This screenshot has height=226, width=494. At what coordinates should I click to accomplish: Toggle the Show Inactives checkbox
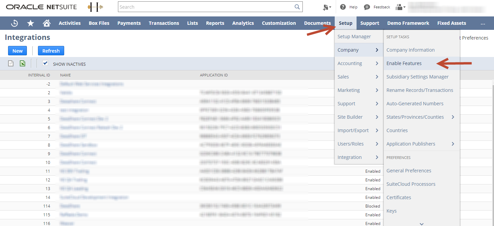45,63
